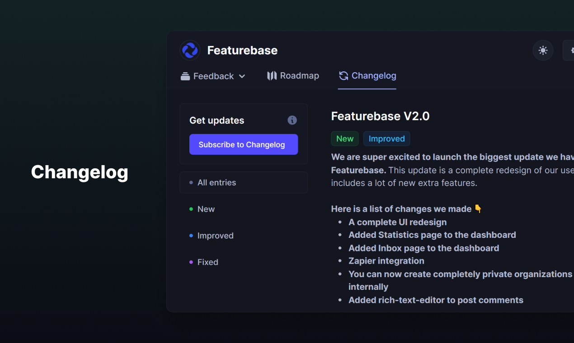The width and height of the screenshot is (574, 343).
Task: Click the Roadmap map icon
Action: [x=272, y=76]
